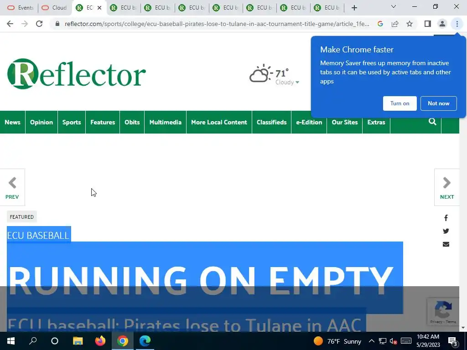Open the Extras menu

376,122
